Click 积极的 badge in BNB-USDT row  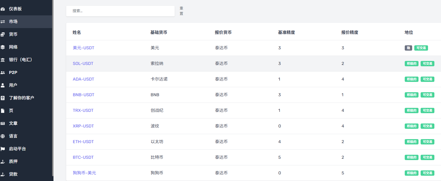tap(412, 95)
